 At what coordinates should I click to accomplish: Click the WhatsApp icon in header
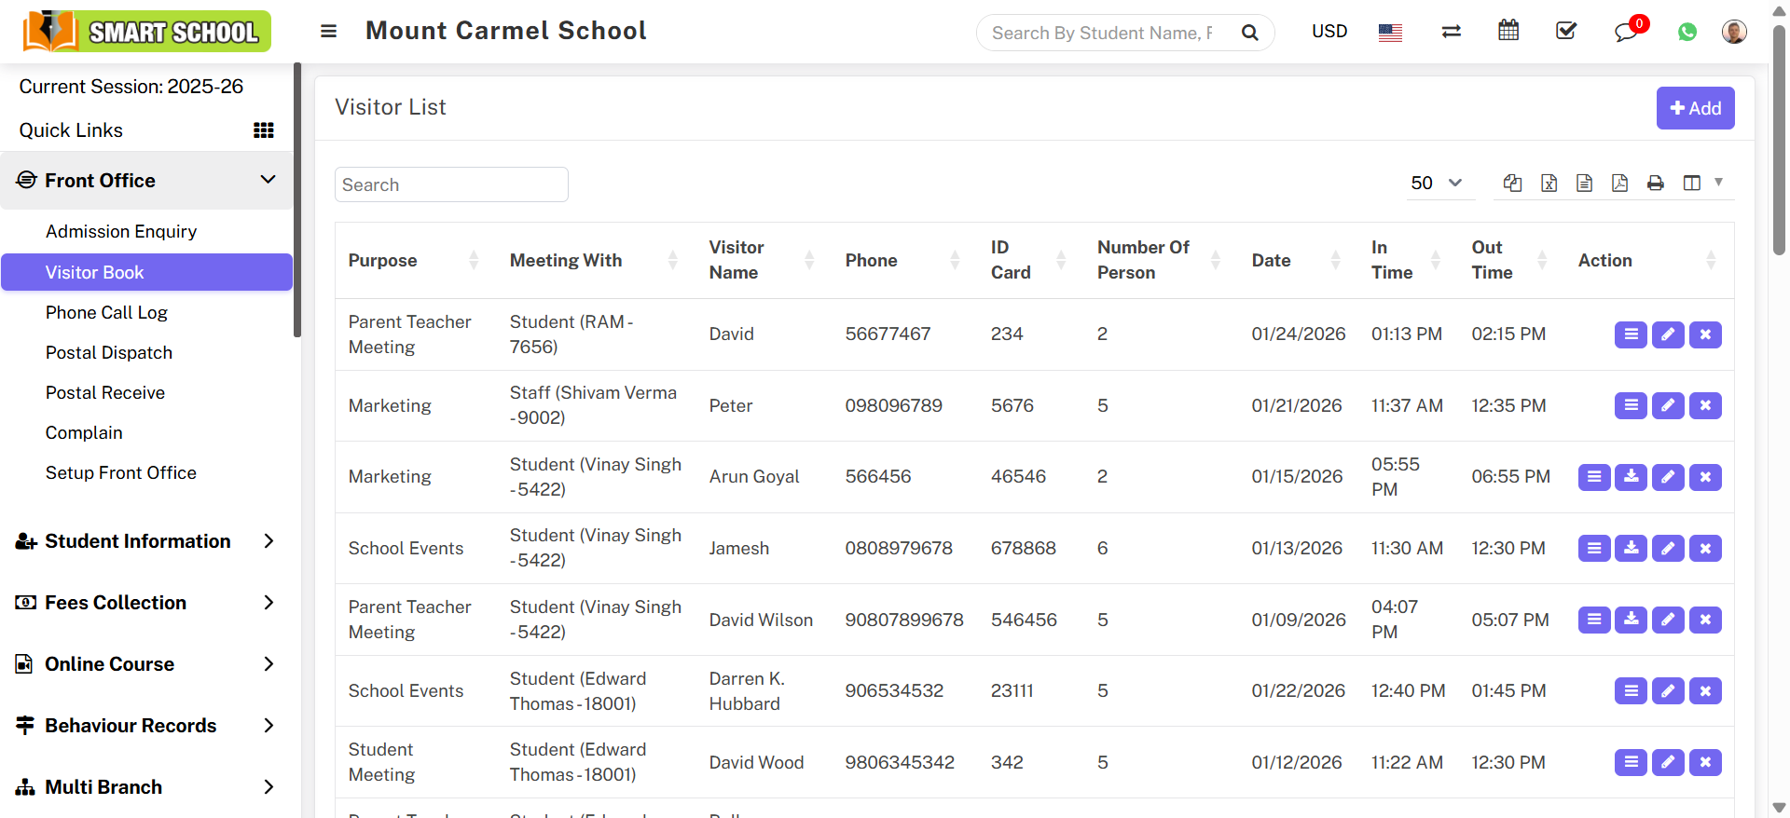[x=1687, y=32]
